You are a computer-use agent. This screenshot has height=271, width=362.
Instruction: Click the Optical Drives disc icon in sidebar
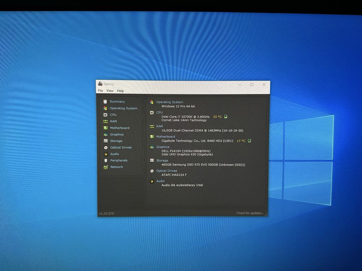click(x=106, y=147)
